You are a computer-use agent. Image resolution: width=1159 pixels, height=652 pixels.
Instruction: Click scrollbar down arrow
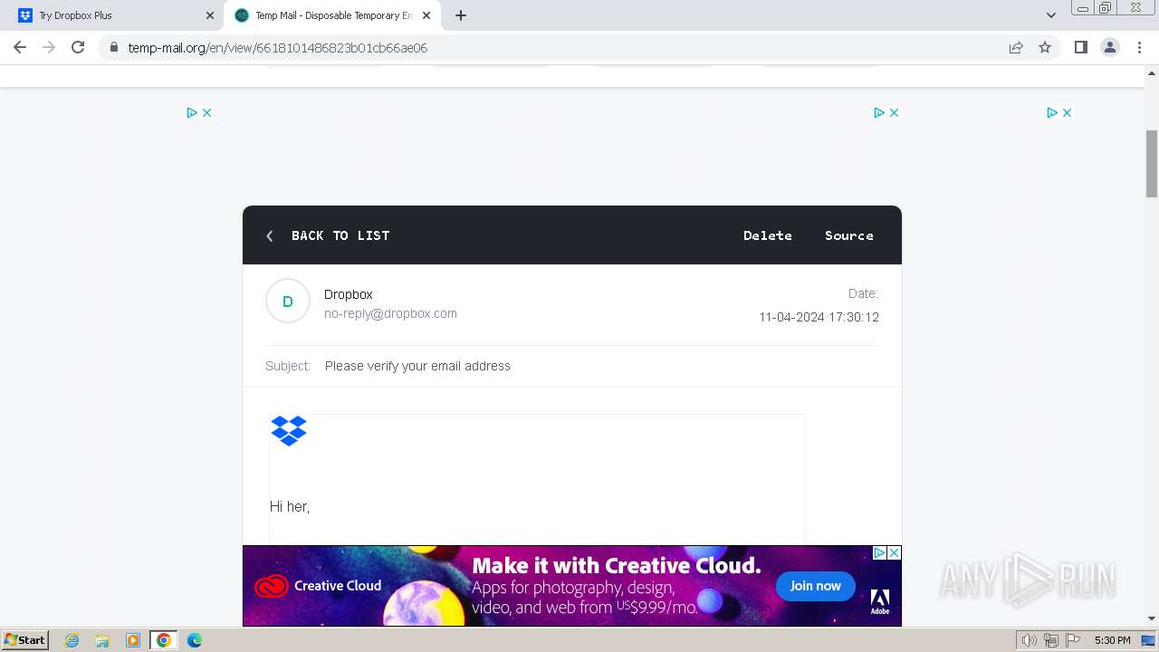1152,619
